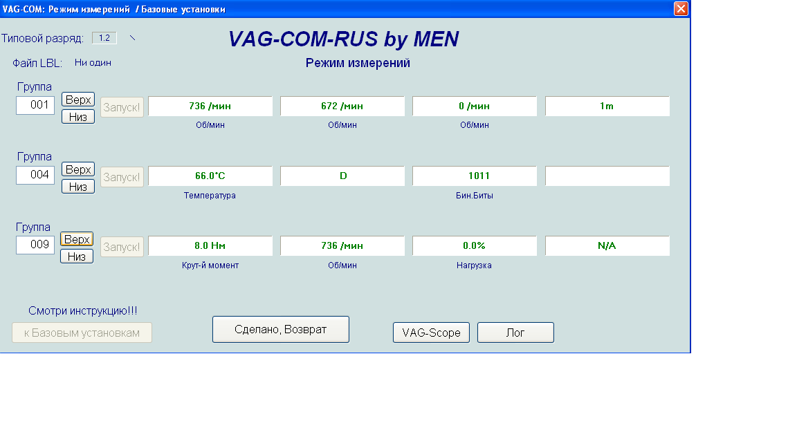Image resolution: width=797 pixels, height=448 pixels.
Task: Click the 672 /мин value field
Action: 342,106
